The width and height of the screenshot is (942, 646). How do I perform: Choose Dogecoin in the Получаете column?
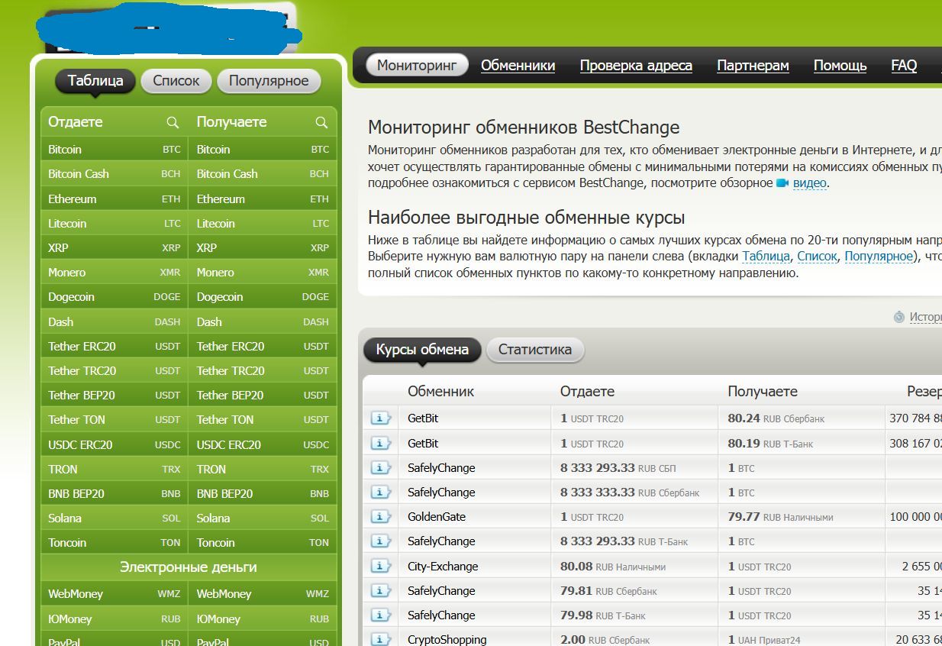click(x=263, y=297)
